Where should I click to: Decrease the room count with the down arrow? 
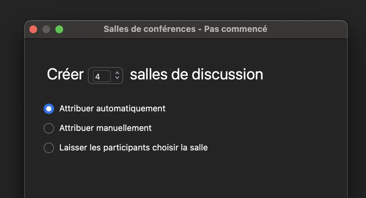coord(117,78)
